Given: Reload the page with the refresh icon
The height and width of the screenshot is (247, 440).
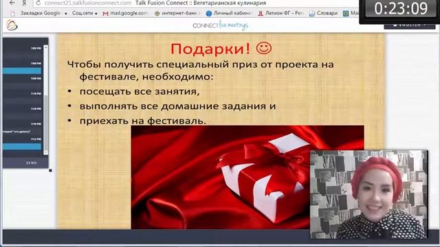Looking at the screenshot, I should 38,3.
